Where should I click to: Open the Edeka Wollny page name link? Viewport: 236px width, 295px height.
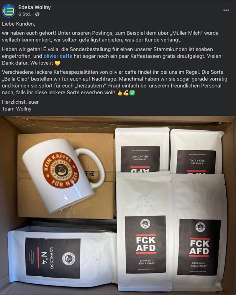(x=35, y=7)
